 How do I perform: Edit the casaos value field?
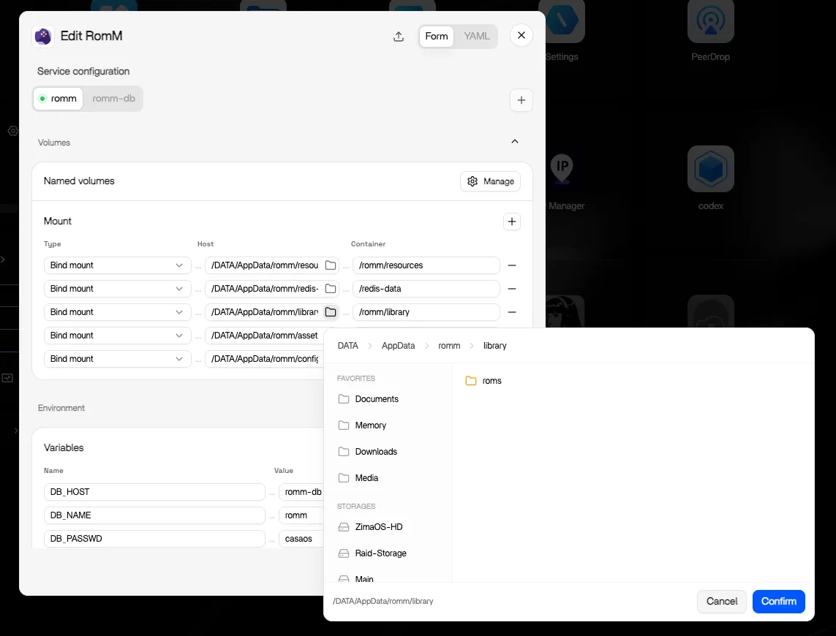[x=302, y=539]
